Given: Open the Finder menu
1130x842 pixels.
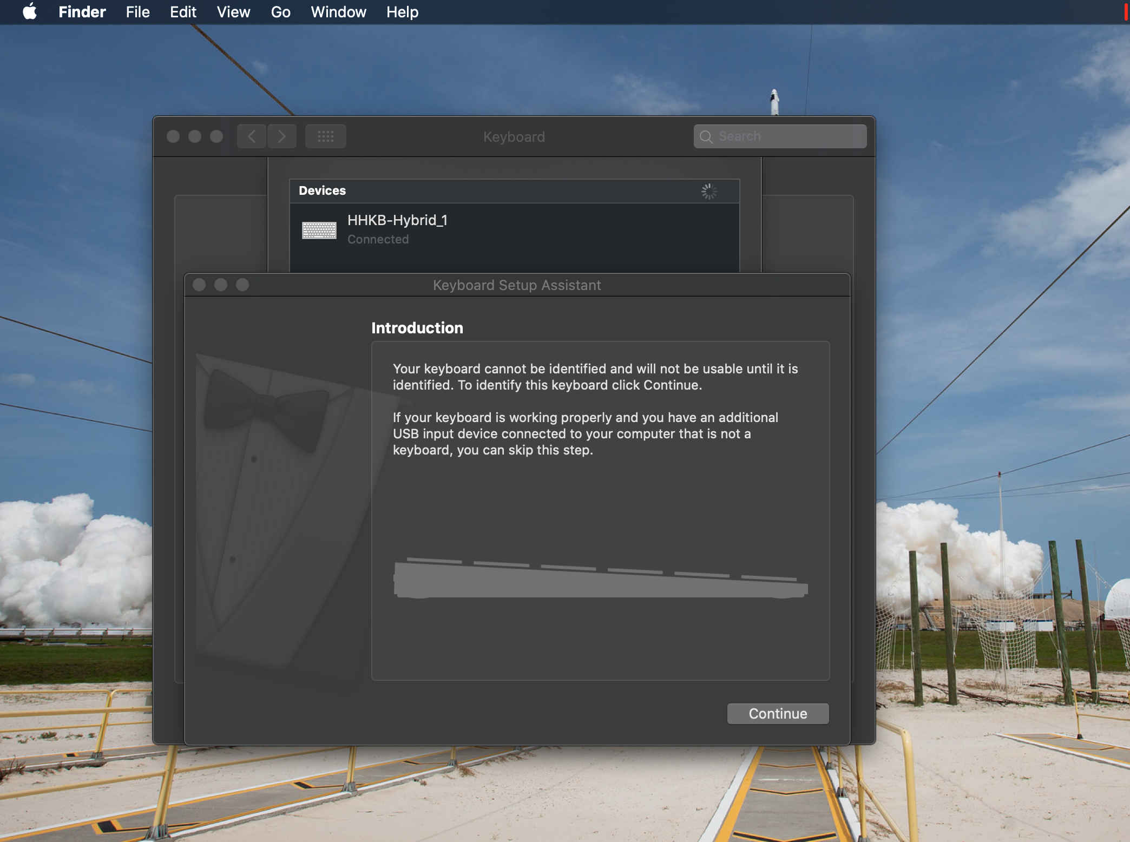Looking at the screenshot, I should point(82,12).
